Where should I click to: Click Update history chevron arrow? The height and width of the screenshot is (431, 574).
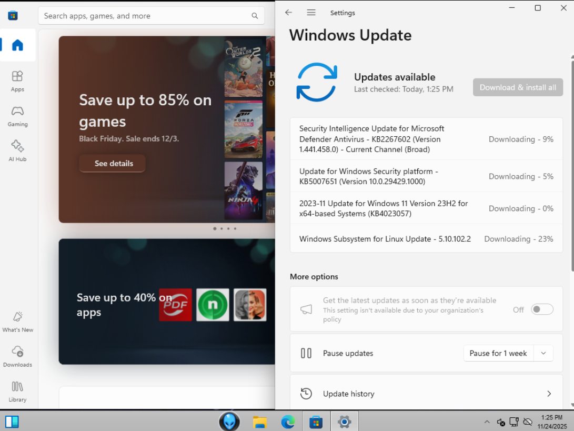click(x=549, y=393)
